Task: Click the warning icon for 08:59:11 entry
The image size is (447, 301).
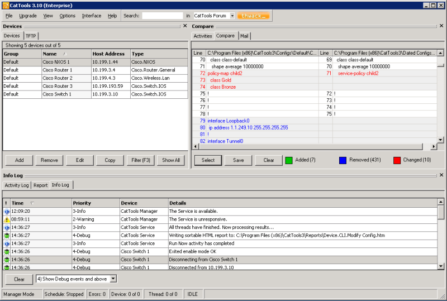Action: [x=7, y=219]
